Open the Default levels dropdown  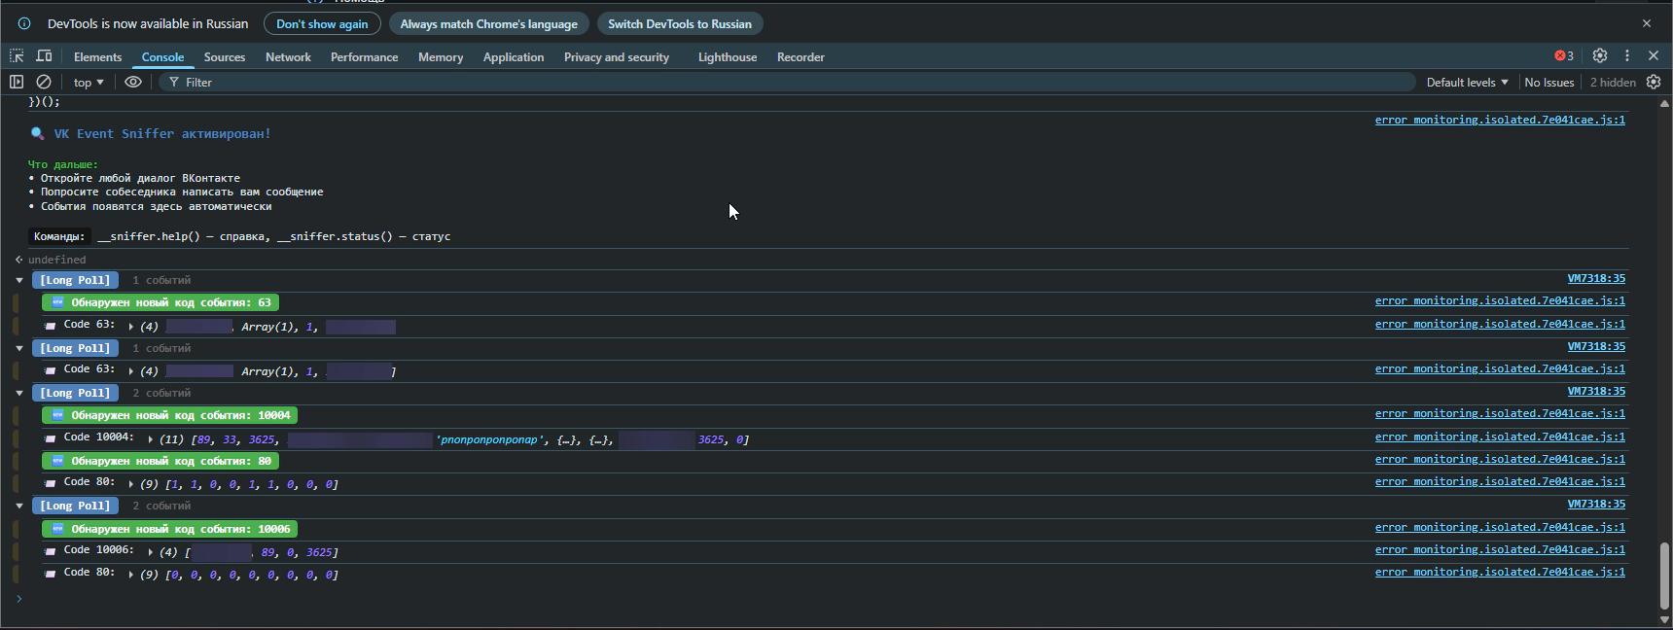[x=1467, y=83]
